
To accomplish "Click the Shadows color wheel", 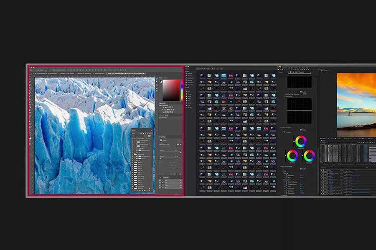I will point(292,156).
